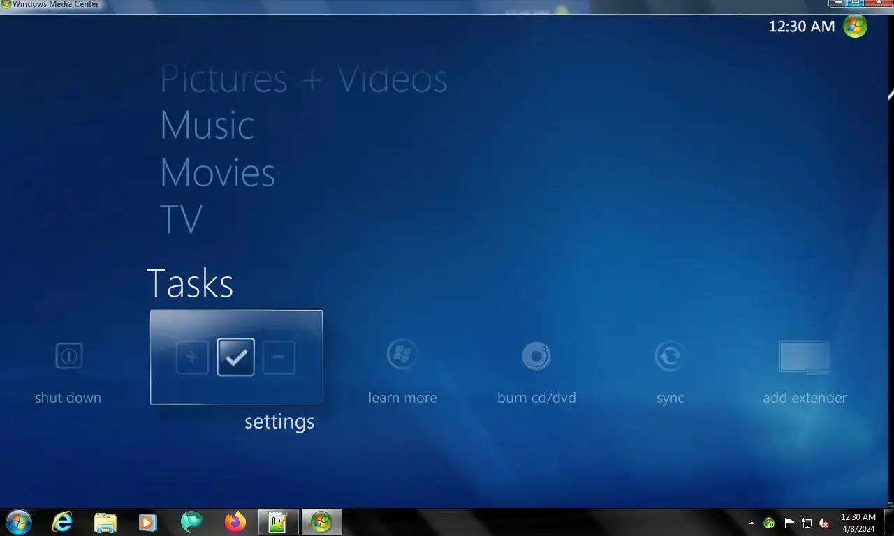Select the Pictures + Videos category
This screenshot has width=894, height=536.
point(304,79)
